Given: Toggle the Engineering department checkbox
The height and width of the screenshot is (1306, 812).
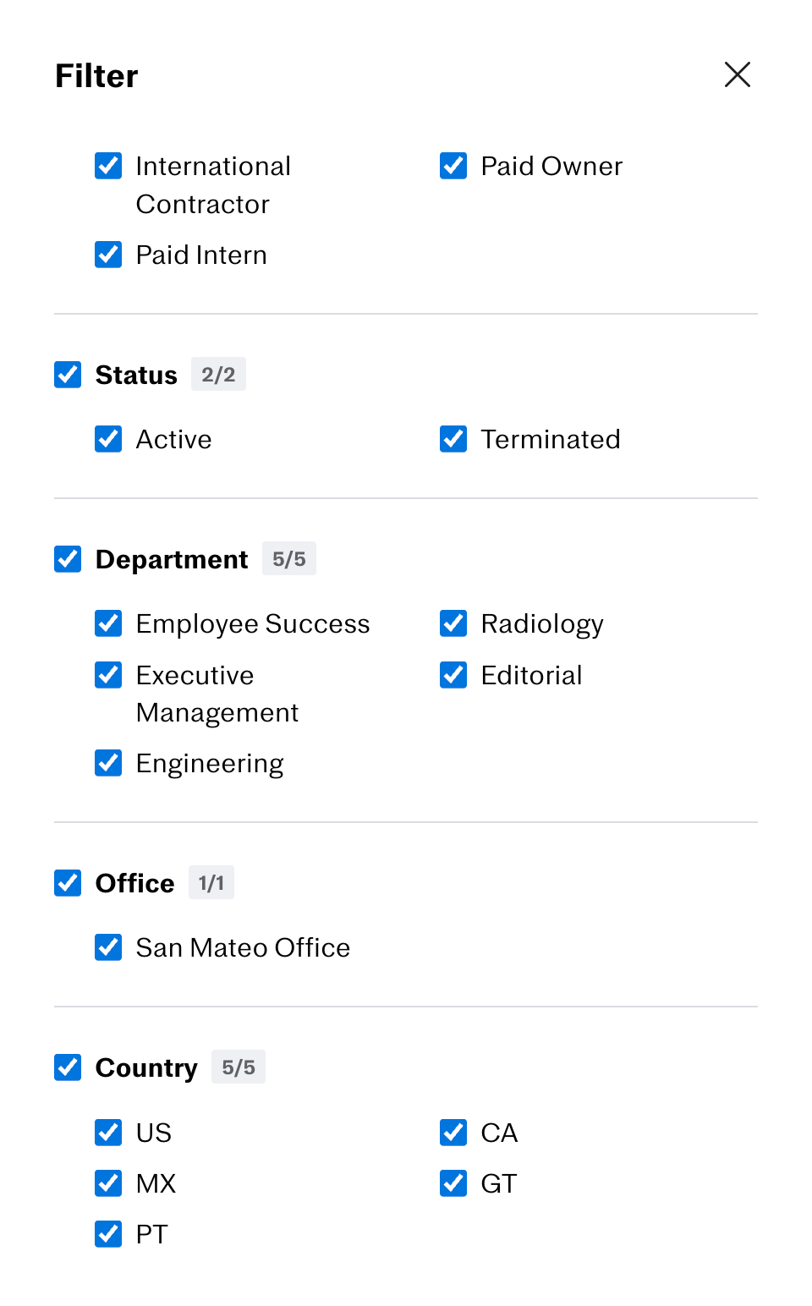Looking at the screenshot, I should click(108, 763).
